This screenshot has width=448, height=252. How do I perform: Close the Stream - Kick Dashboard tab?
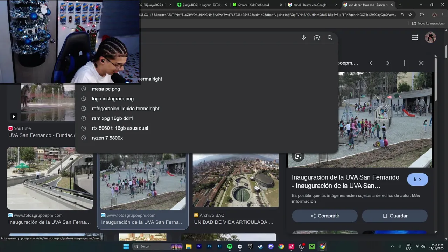coord(281,5)
